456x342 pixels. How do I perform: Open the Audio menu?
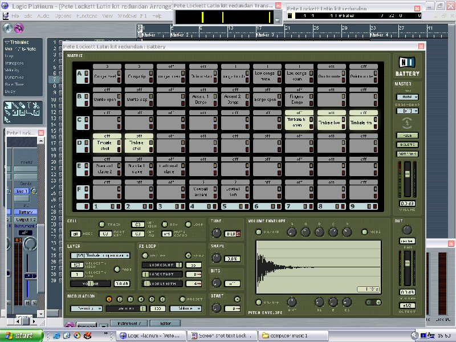coord(43,16)
